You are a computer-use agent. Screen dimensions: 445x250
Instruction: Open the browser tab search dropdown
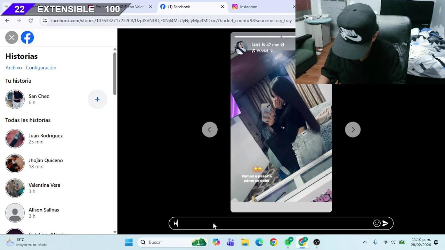[6, 7]
